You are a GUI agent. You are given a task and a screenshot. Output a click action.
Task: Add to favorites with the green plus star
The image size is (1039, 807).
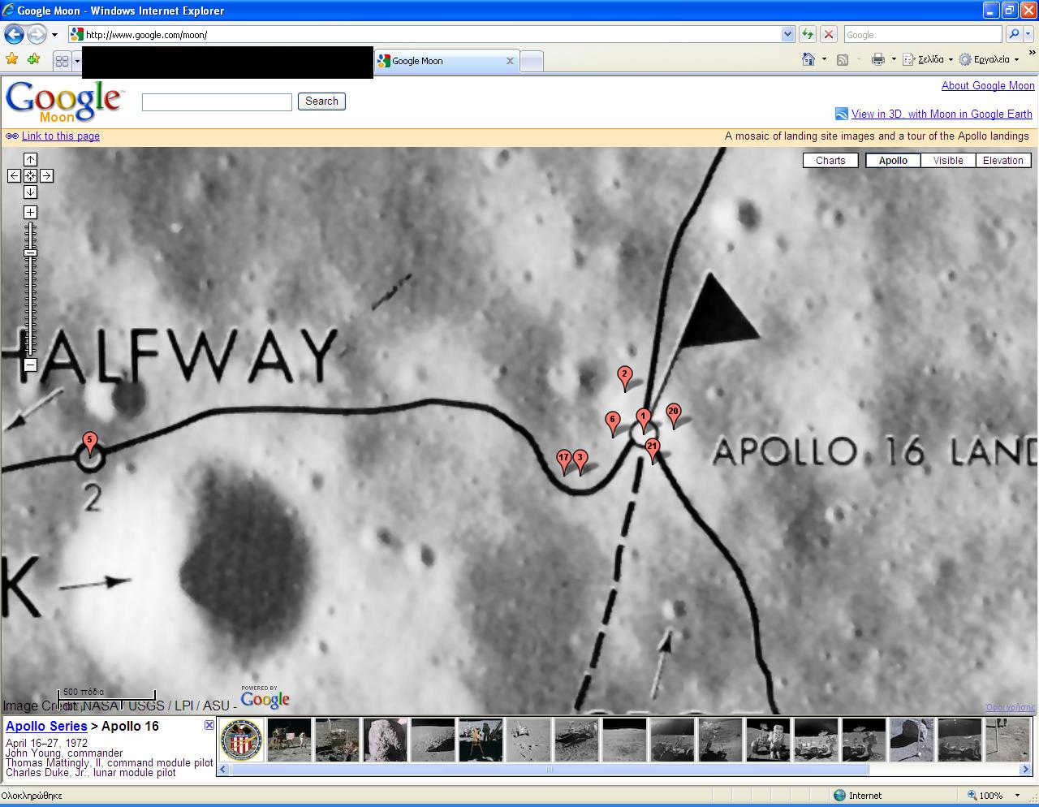(x=33, y=59)
